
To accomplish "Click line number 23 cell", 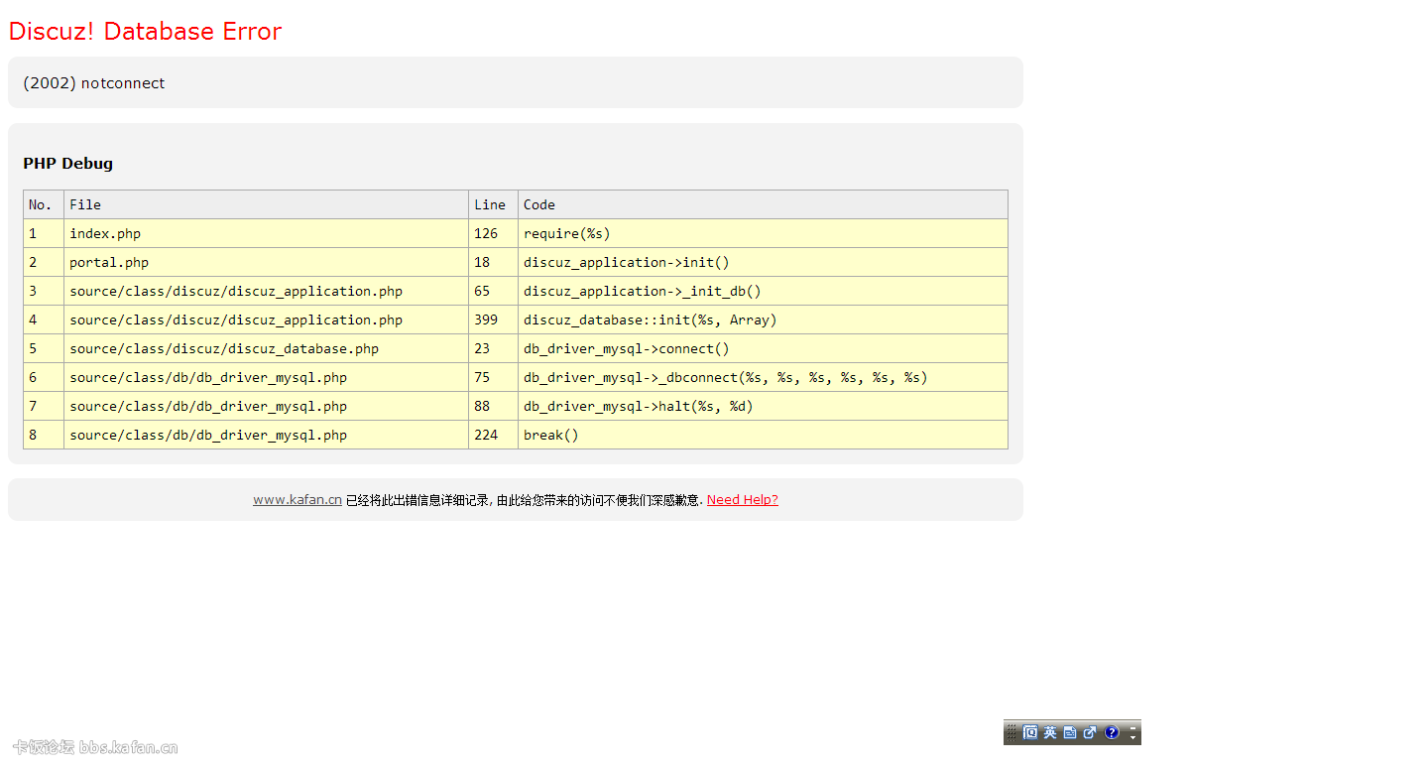I will 494,348.
